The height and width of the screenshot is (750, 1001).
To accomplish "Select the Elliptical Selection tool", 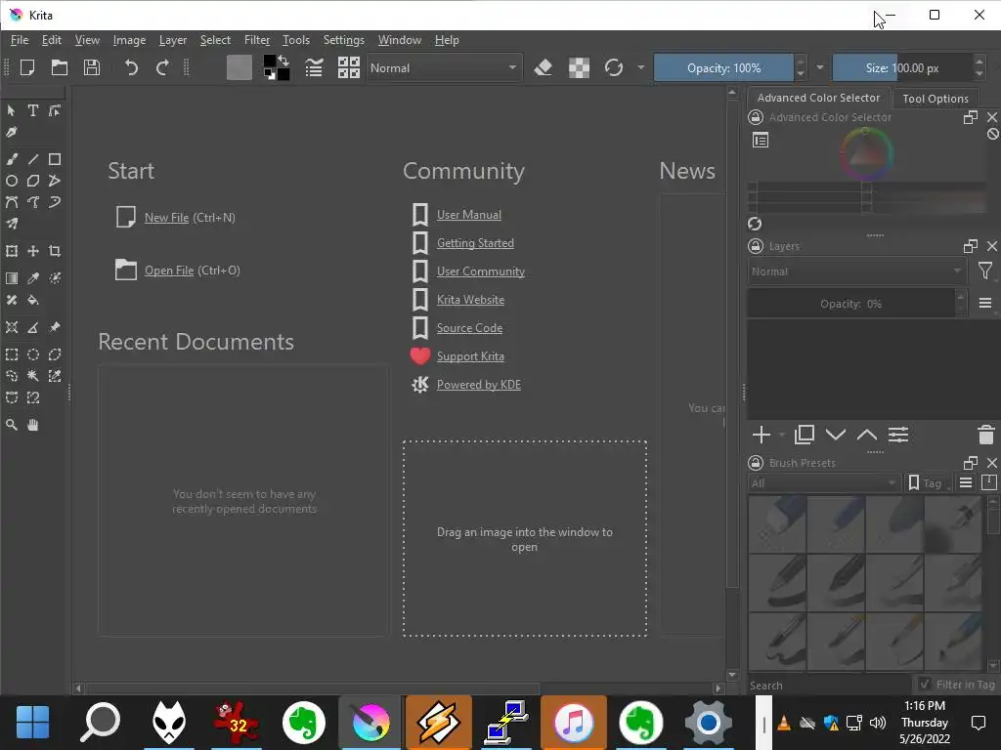I will coord(32,354).
